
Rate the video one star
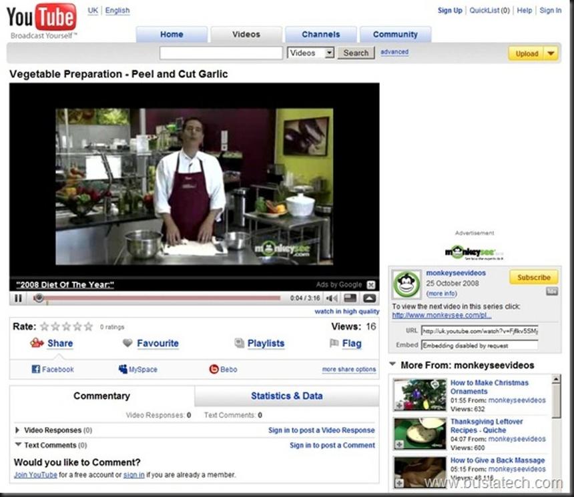(44, 326)
